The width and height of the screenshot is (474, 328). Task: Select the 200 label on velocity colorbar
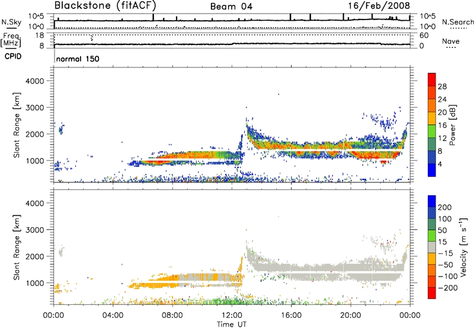tap(445, 207)
